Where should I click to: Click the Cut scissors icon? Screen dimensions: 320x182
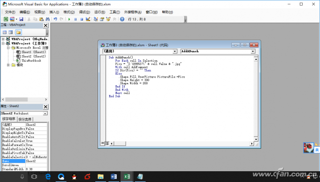[29, 19]
